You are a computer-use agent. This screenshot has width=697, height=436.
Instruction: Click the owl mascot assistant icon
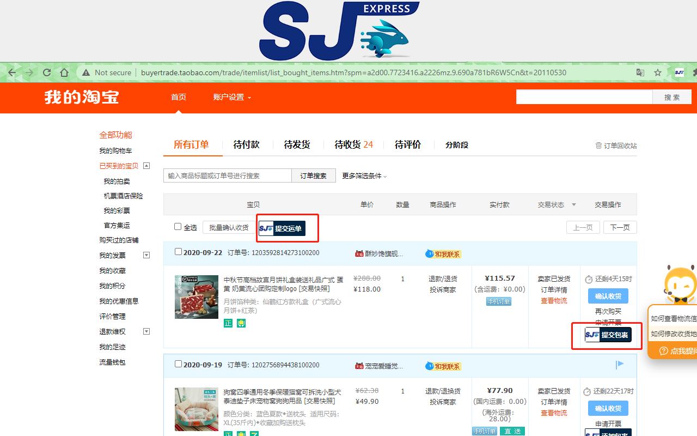[x=680, y=284]
